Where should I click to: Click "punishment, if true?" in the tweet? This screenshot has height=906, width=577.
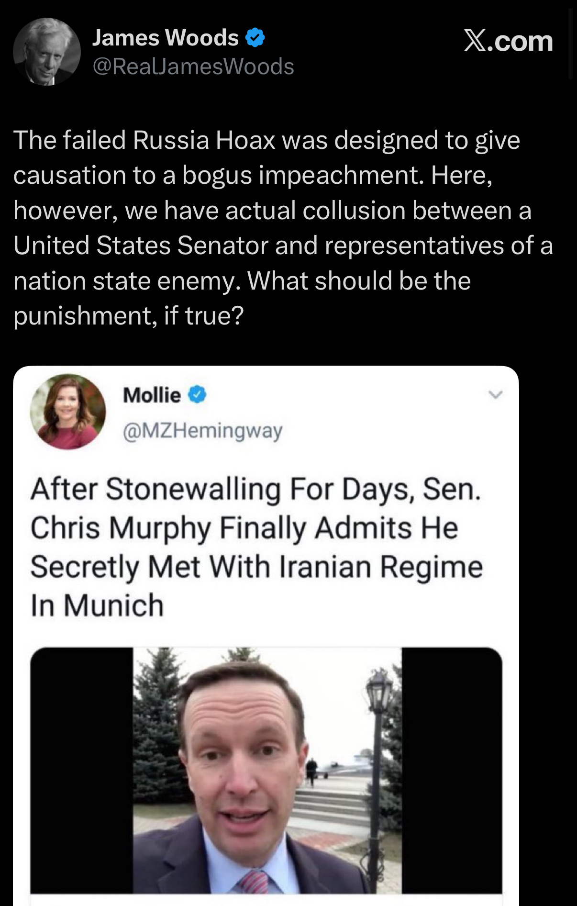128,316
